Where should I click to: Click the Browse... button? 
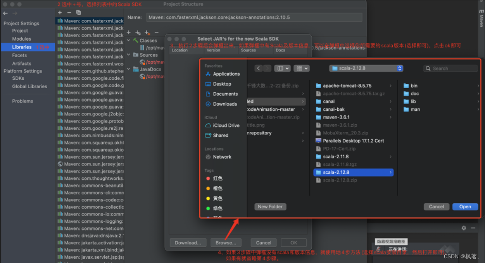coord(226,243)
